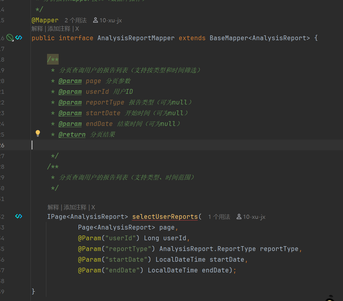
Task: Click '添加注释' above selectUserReports method
Action: pyautogui.click(x=75, y=207)
